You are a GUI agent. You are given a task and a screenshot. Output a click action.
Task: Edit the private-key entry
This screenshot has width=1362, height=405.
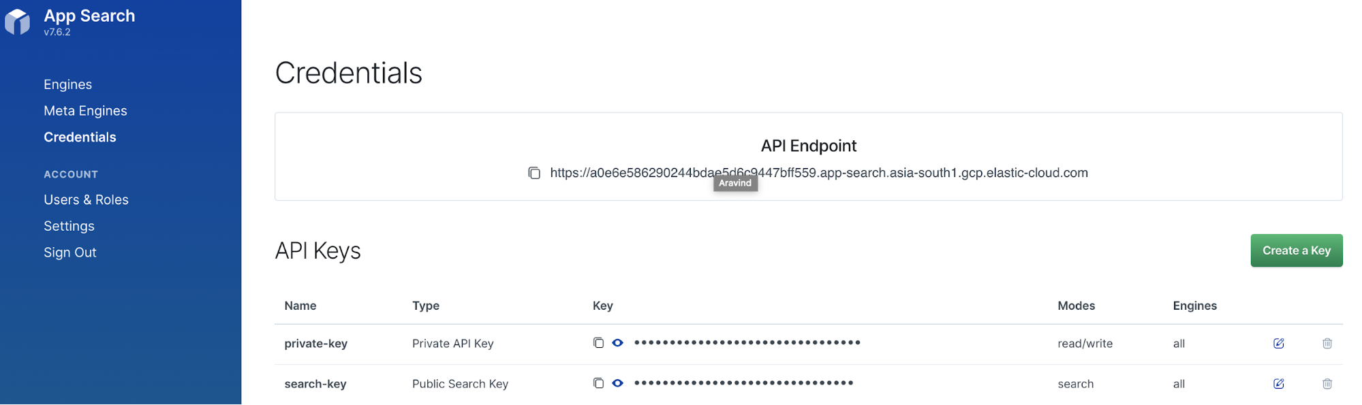coord(1278,343)
